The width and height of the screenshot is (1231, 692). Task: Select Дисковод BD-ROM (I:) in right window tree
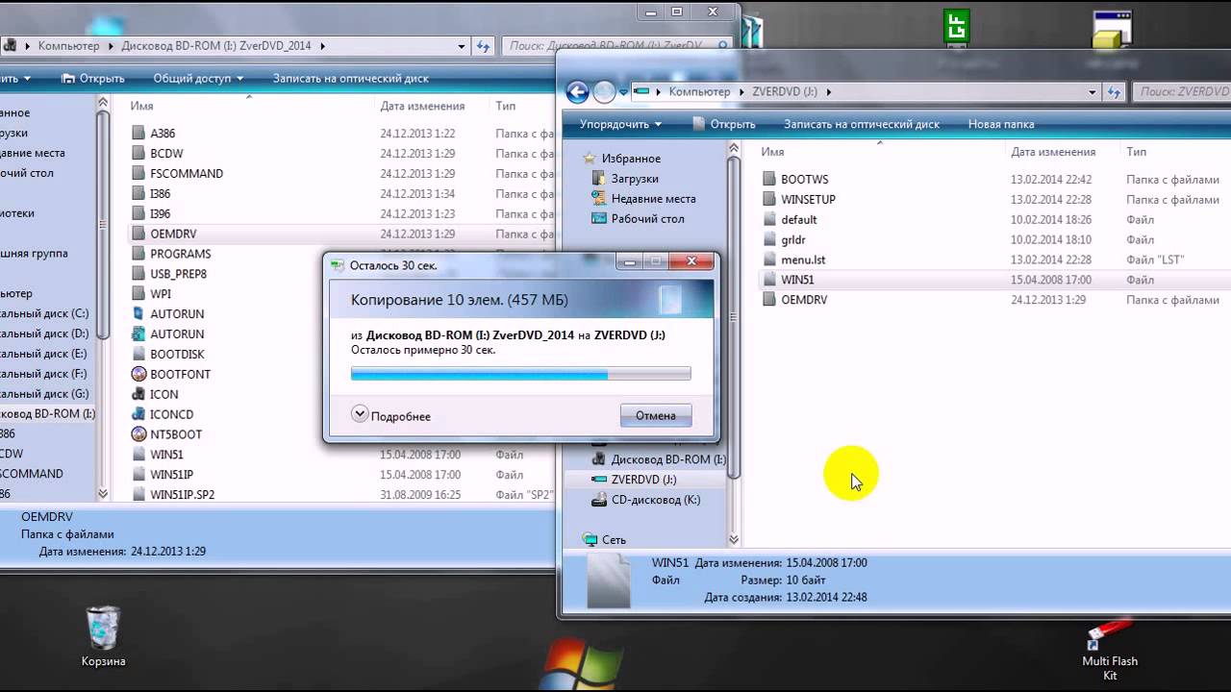coord(660,459)
